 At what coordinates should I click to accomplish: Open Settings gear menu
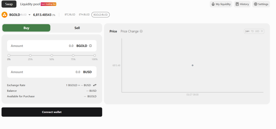click(x=261, y=4)
